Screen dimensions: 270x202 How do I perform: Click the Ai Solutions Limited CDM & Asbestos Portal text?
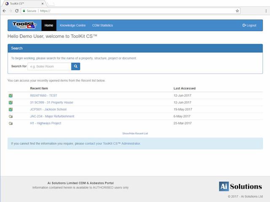pyautogui.click(x=81, y=183)
